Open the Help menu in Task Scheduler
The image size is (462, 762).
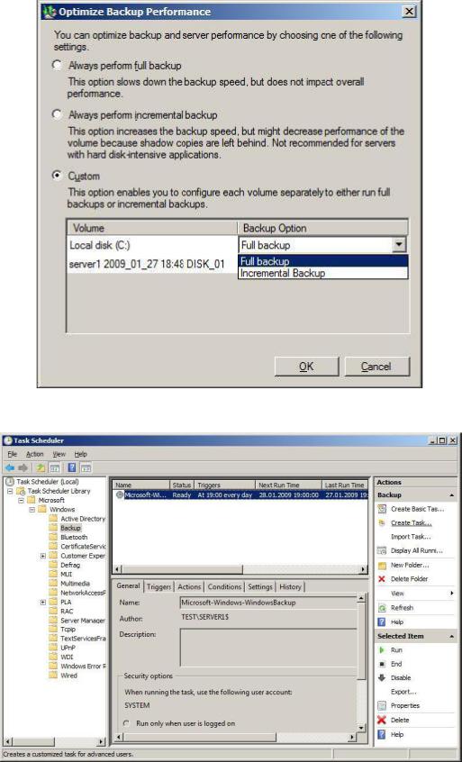tap(81, 454)
